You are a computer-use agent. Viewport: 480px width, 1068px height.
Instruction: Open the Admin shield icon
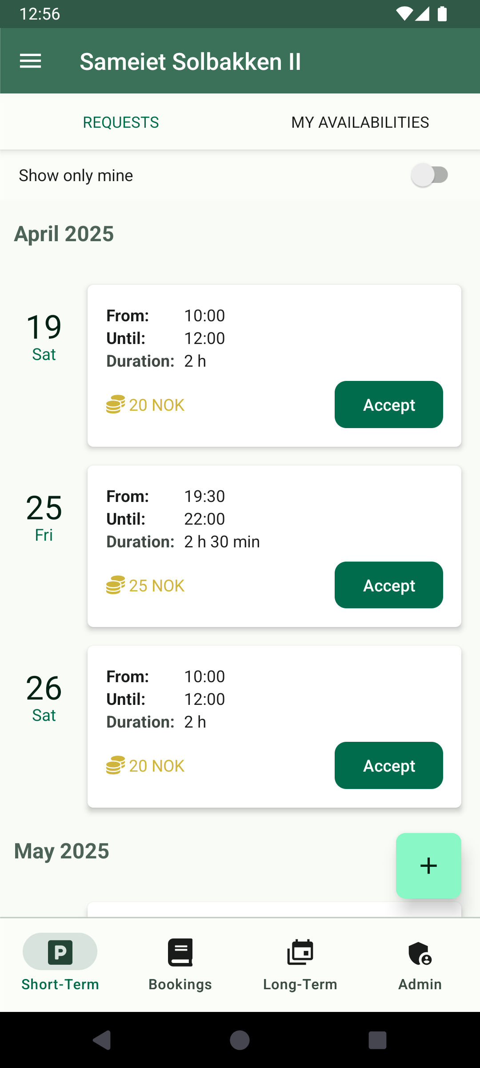point(420,952)
